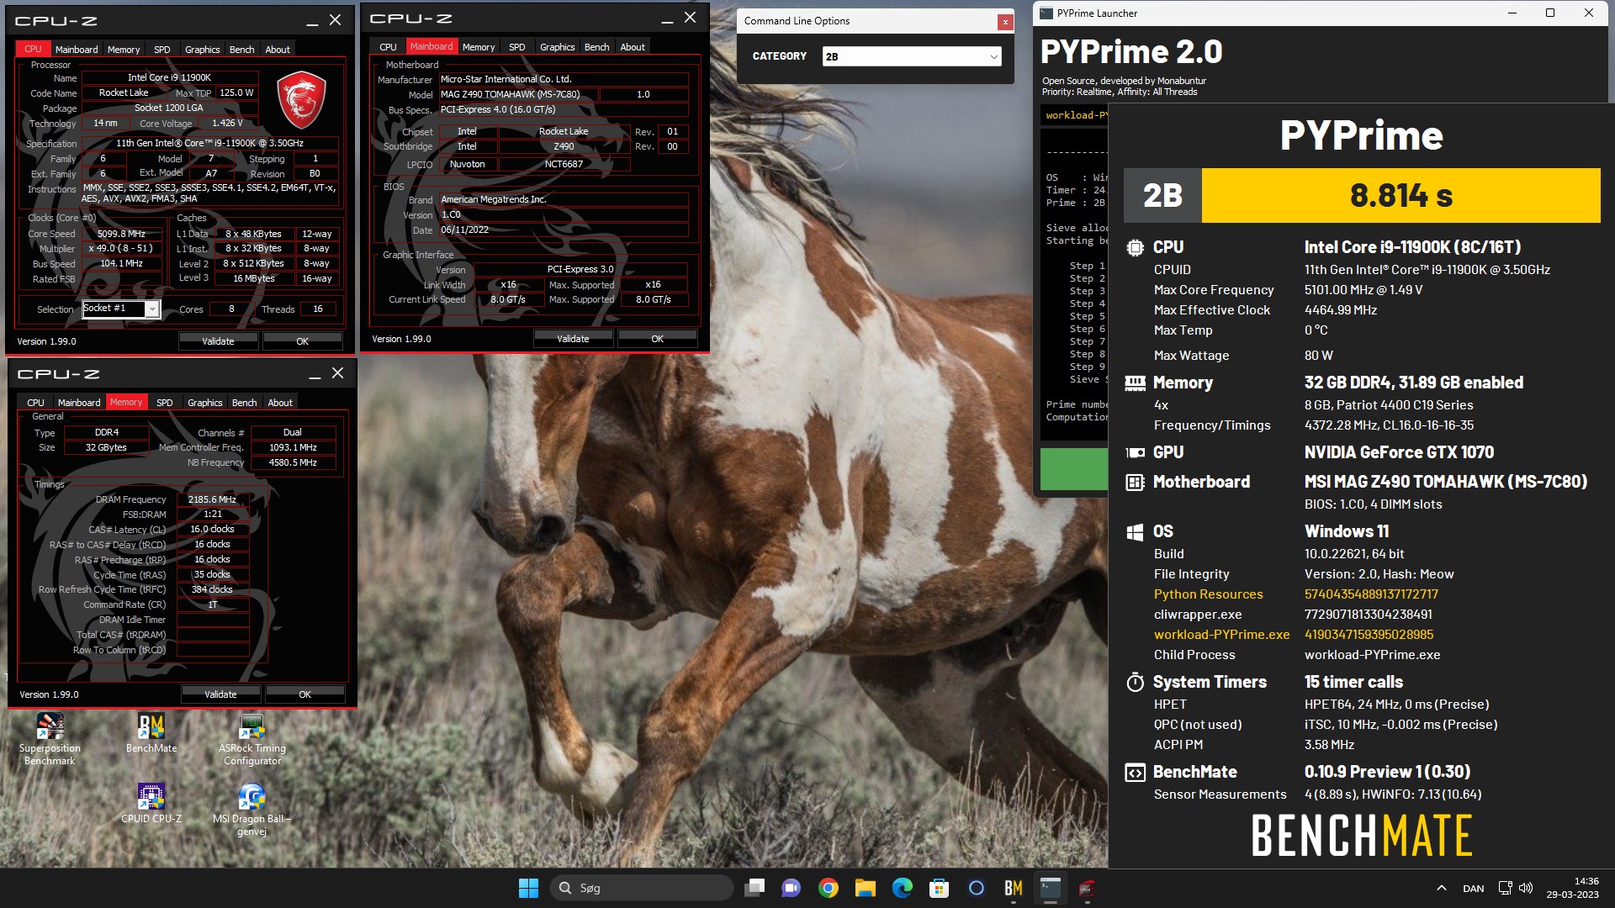Open SPD tab in the Memory CPU-Z window
Viewport: 1615px width, 908px height.
click(165, 403)
